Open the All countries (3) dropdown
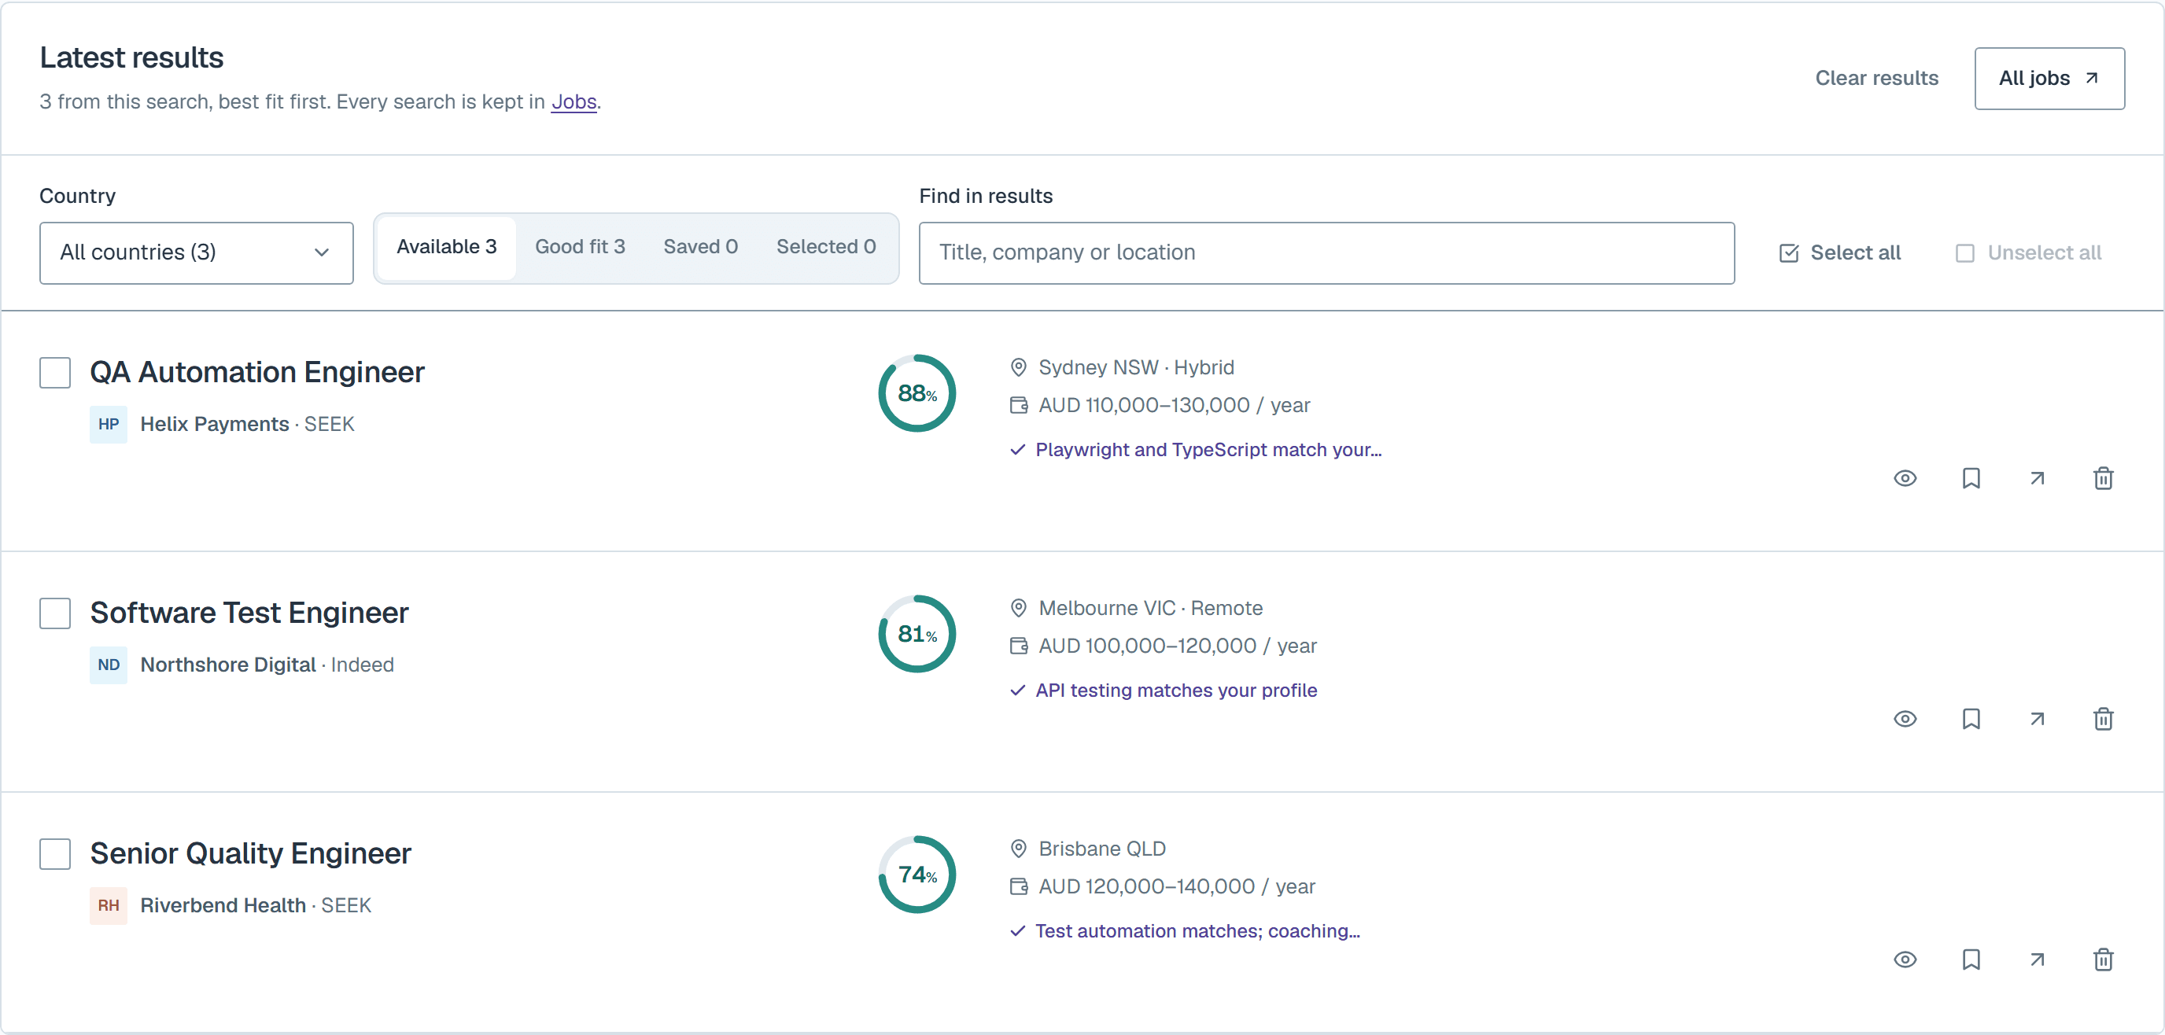This screenshot has width=2165, height=1035. coord(196,253)
